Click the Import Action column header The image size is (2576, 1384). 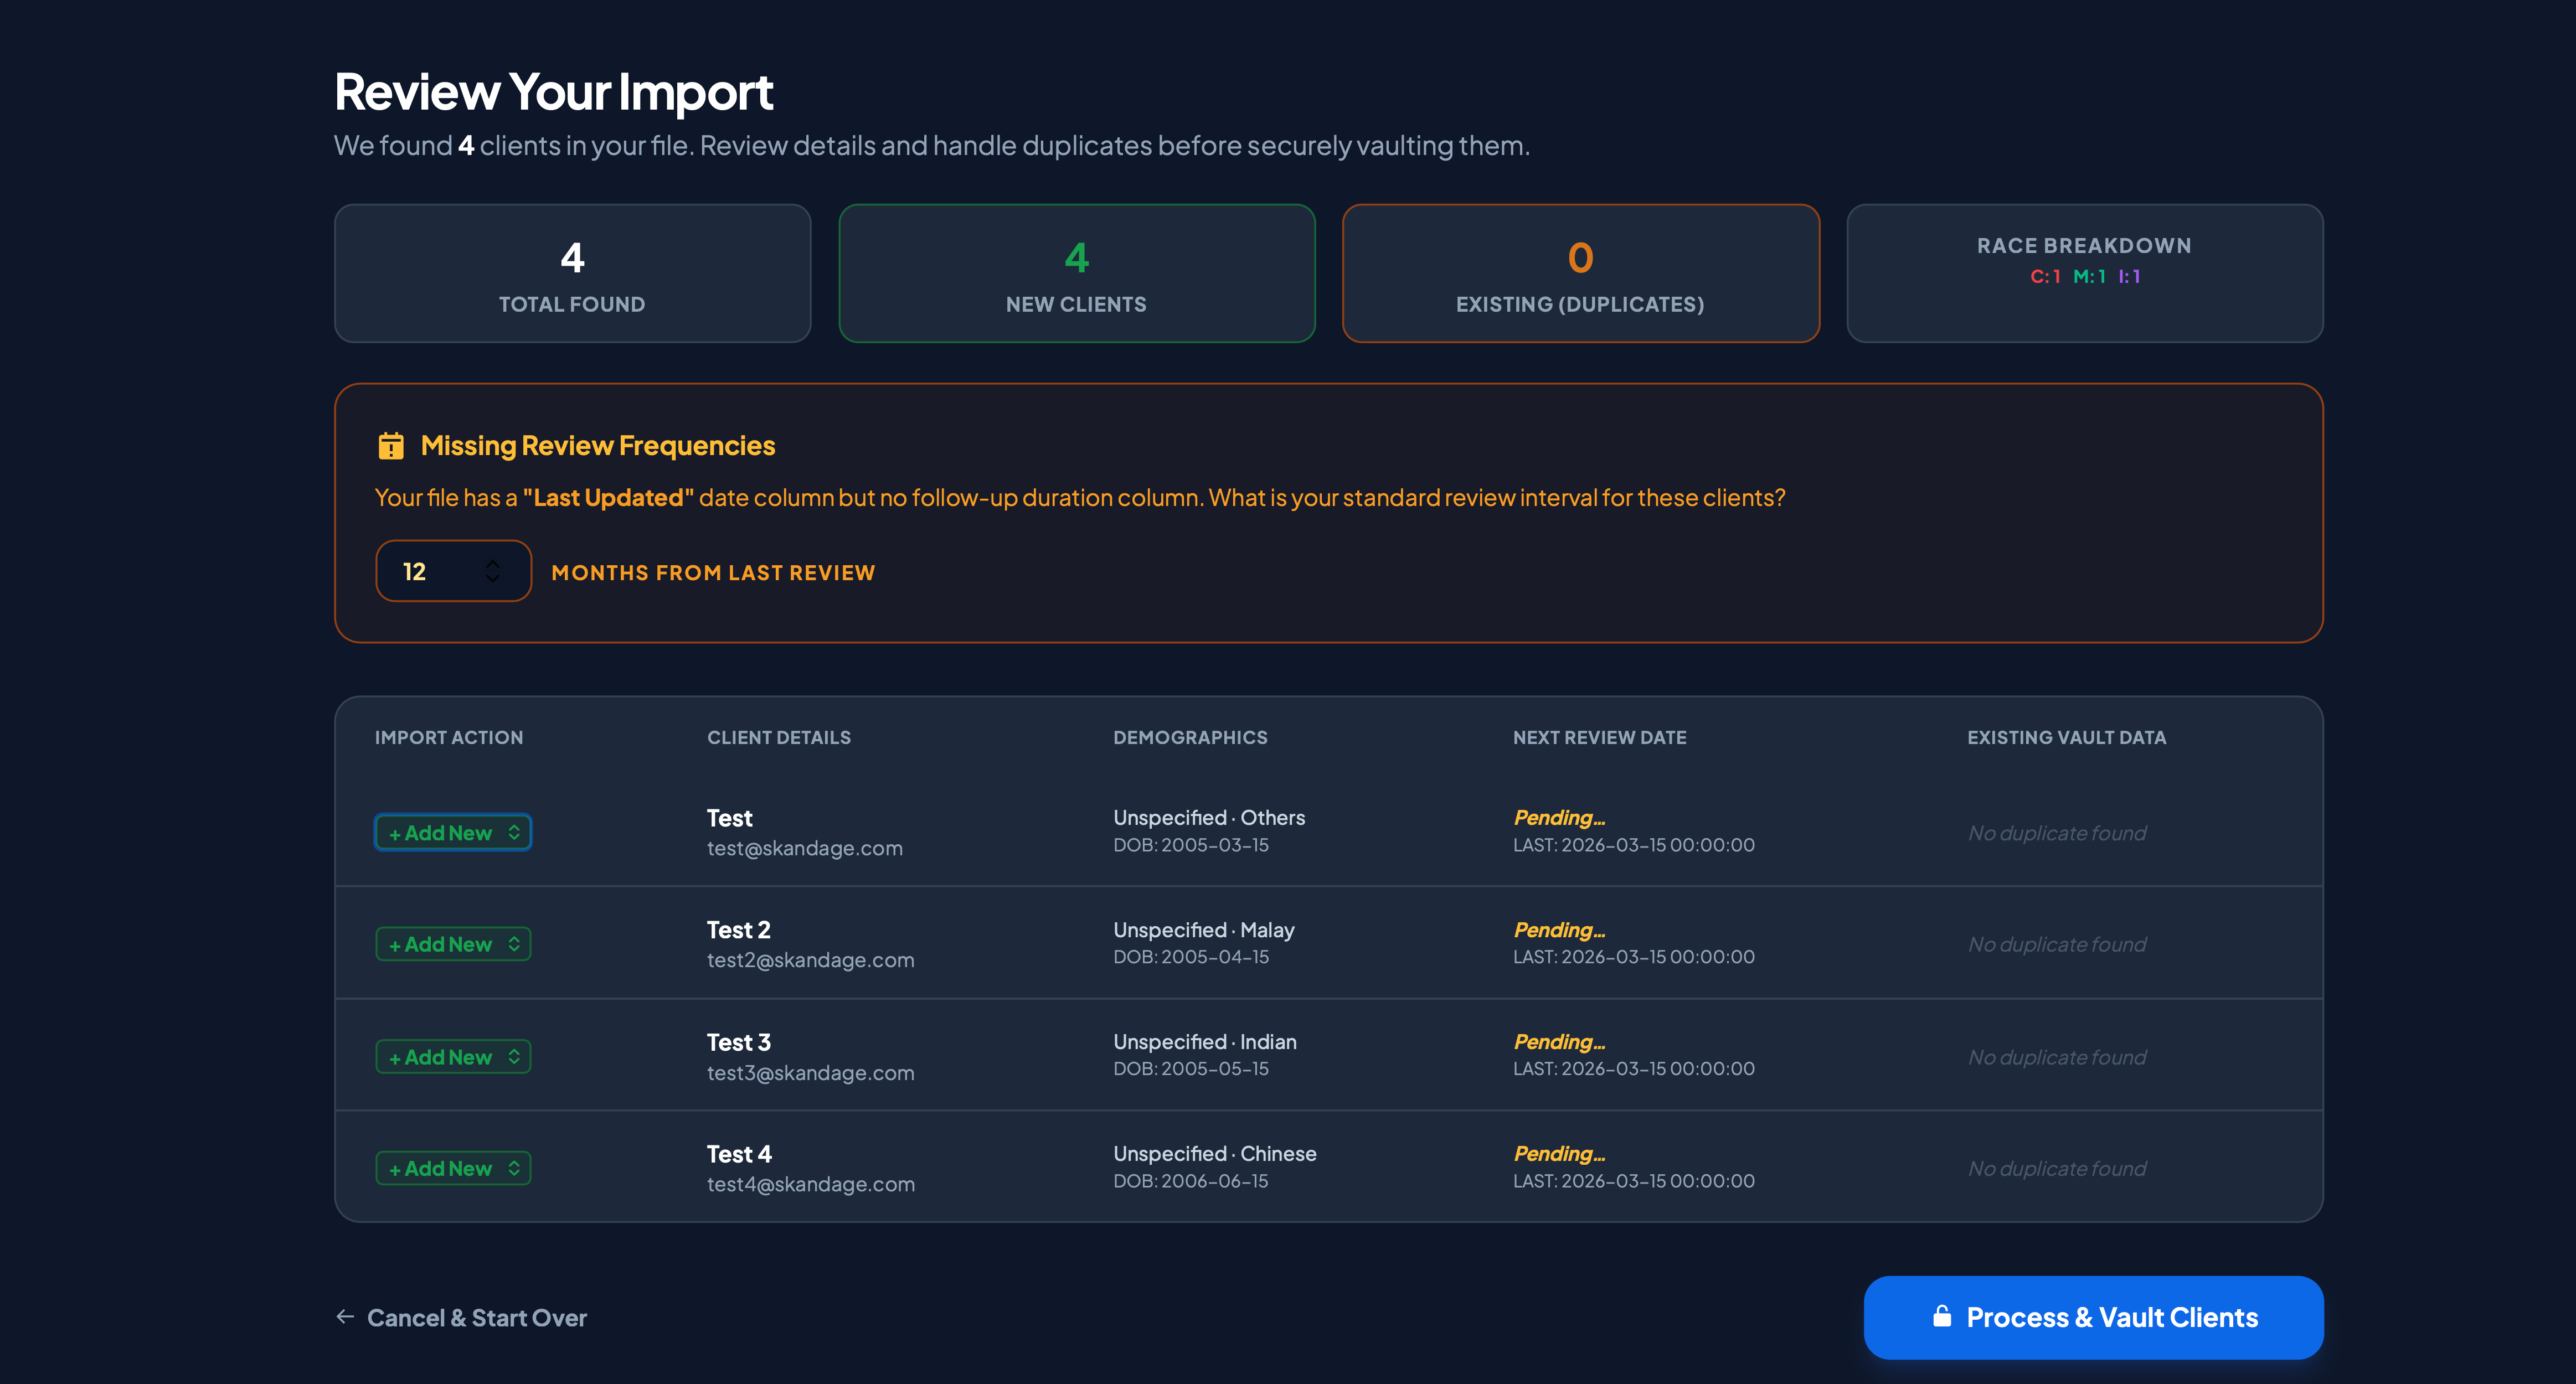449,737
